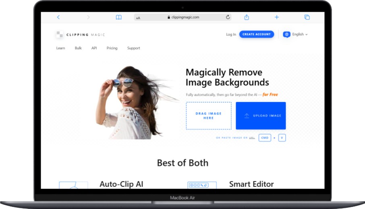This screenshot has width=365, height=209.
Task: Click the Create Account button
Action: (x=257, y=34)
